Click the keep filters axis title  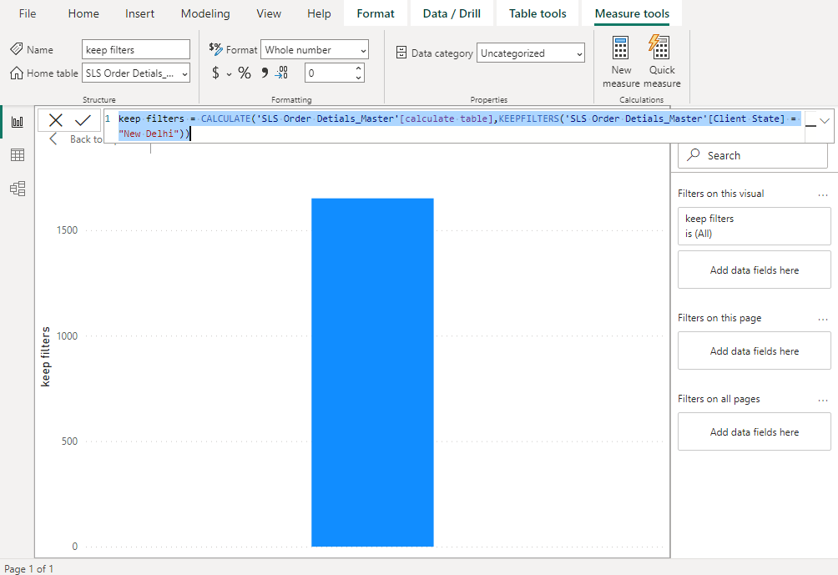click(x=45, y=356)
